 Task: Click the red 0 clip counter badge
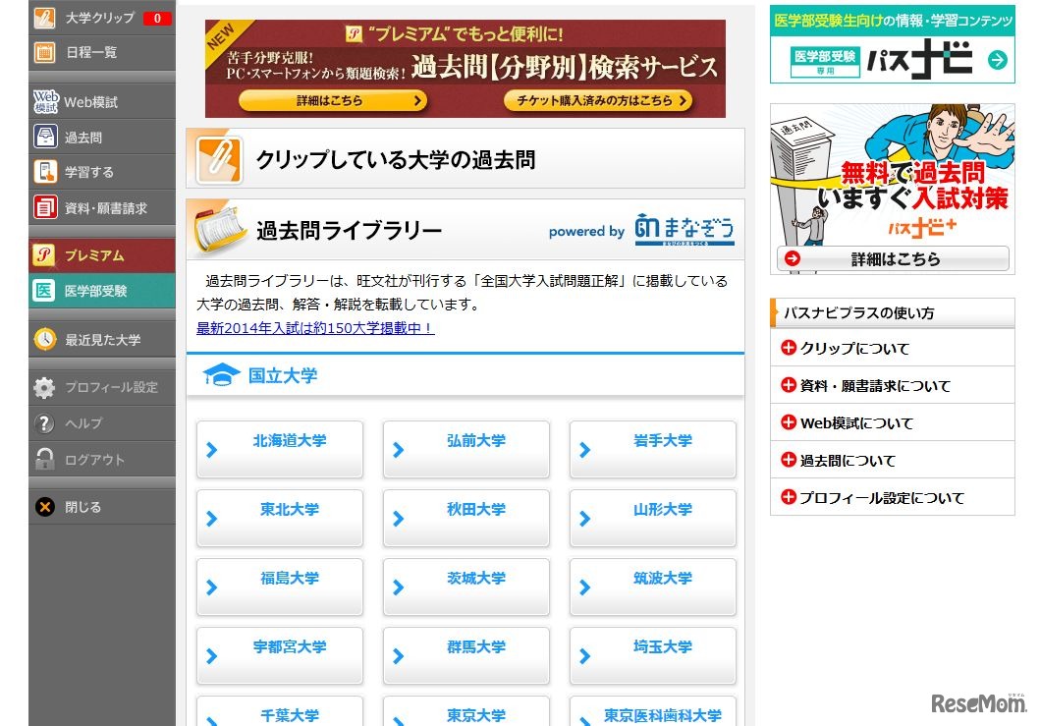click(x=157, y=17)
